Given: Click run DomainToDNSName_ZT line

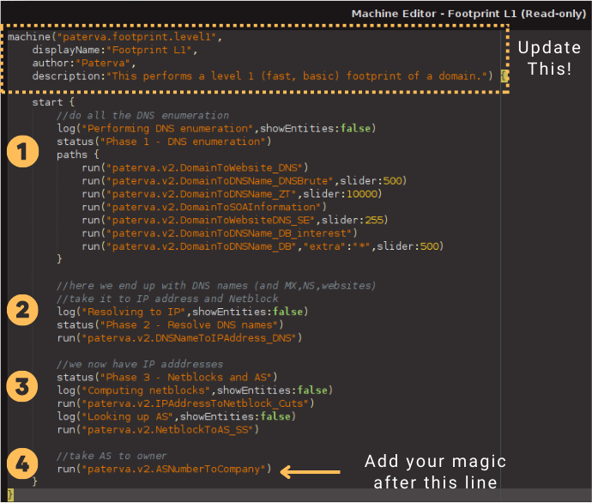Looking at the screenshot, I should click(x=232, y=194).
